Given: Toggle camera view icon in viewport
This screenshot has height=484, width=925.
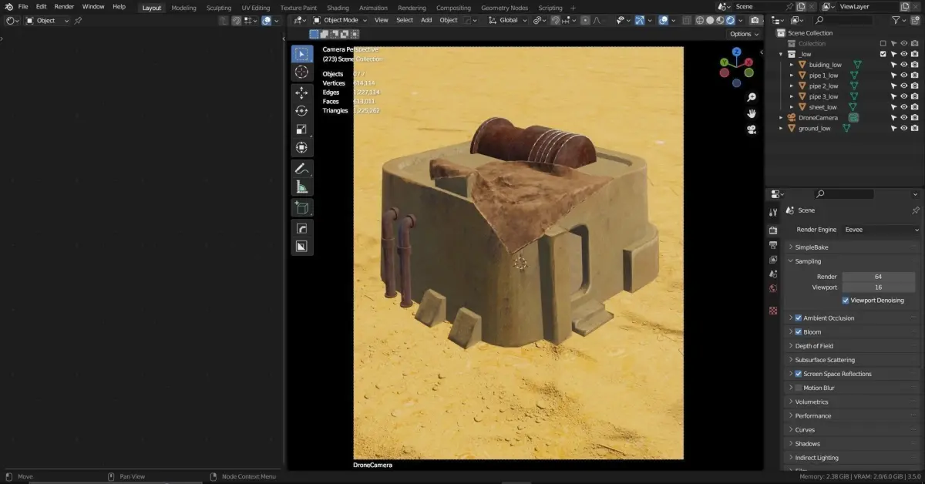Looking at the screenshot, I should click(752, 129).
